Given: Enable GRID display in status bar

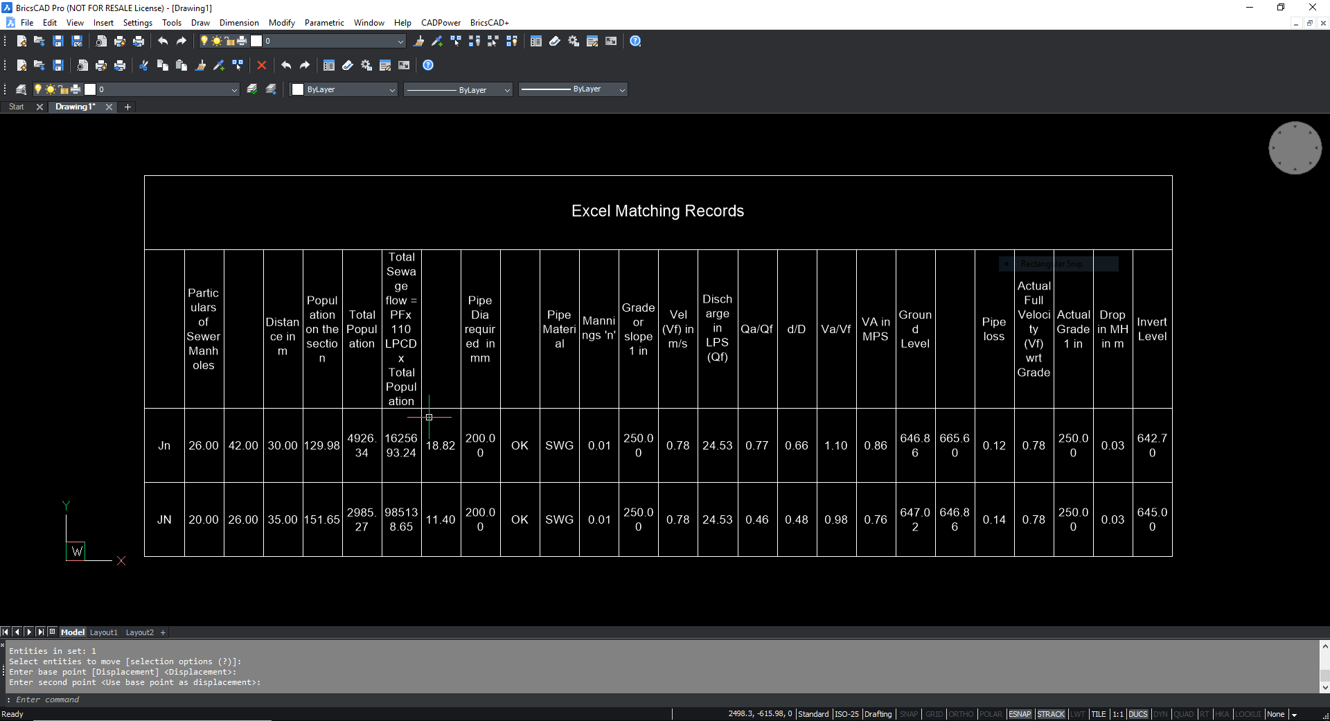Looking at the screenshot, I should [934, 714].
